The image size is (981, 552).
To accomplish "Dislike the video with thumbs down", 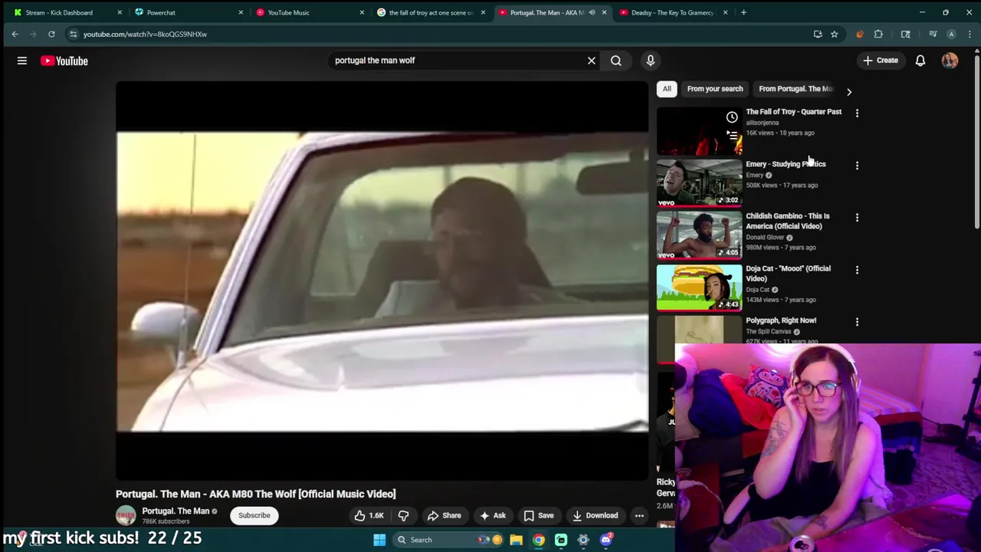I will (x=403, y=516).
